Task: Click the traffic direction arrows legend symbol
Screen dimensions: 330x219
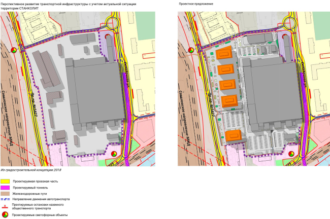Action: tap(6, 199)
